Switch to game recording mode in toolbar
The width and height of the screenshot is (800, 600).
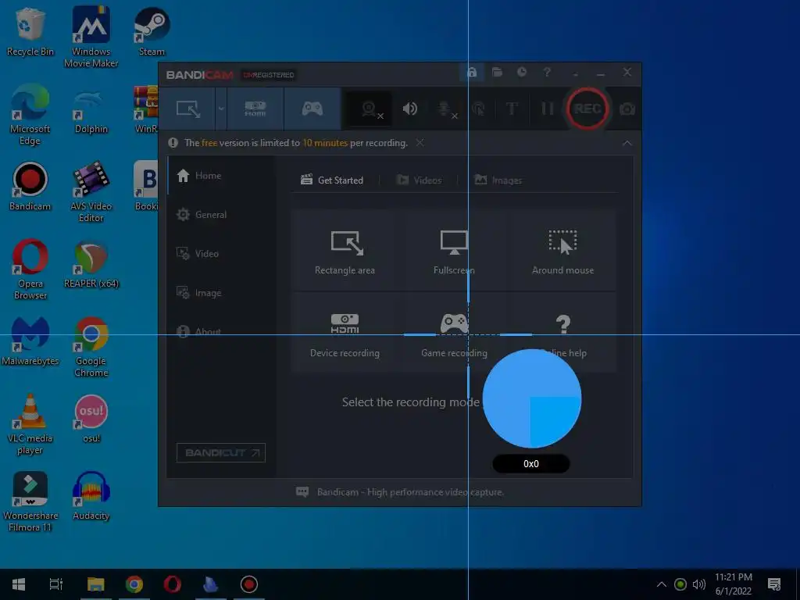[x=312, y=109]
